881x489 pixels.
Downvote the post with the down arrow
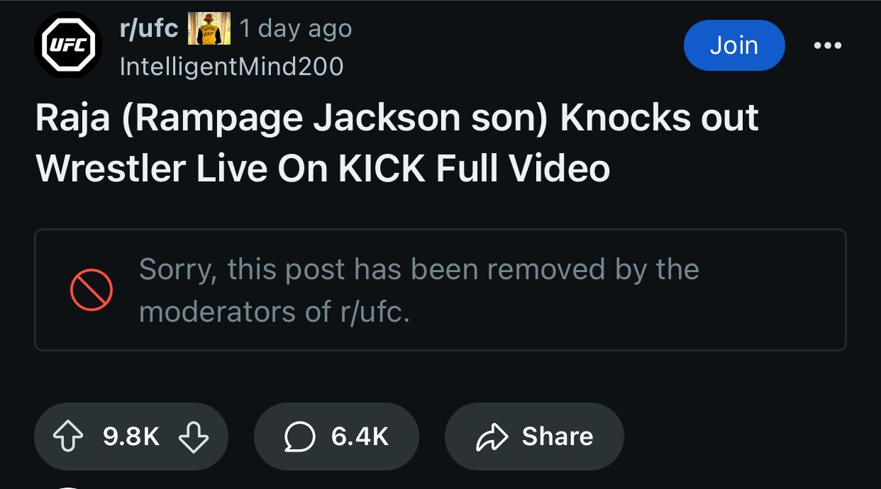click(194, 437)
